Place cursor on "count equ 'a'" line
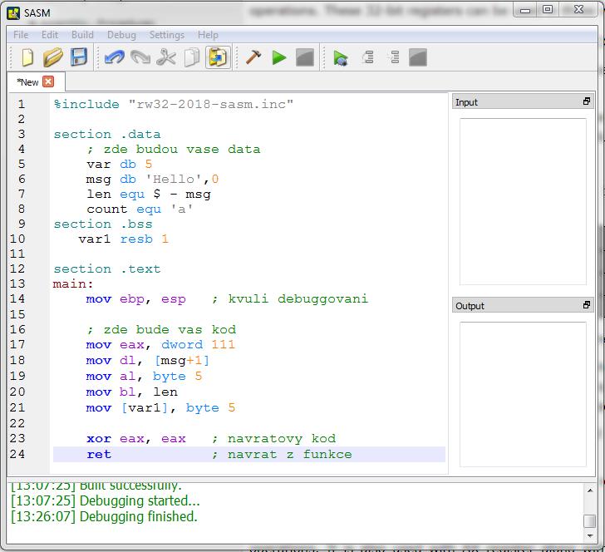Image resolution: width=605 pixels, height=552 pixels. pos(140,209)
